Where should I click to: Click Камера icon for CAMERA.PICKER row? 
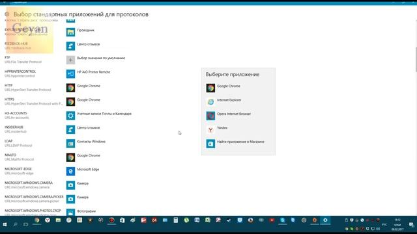click(70, 199)
